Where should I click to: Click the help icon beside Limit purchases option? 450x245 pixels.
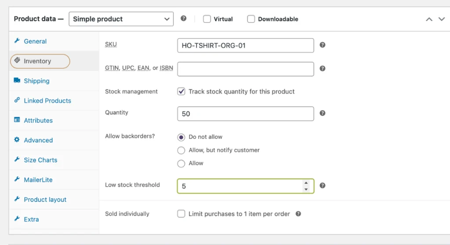(x=298, y=214)
